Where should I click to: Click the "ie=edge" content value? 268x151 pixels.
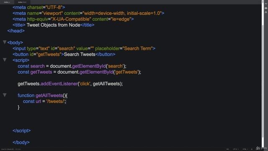121,19
